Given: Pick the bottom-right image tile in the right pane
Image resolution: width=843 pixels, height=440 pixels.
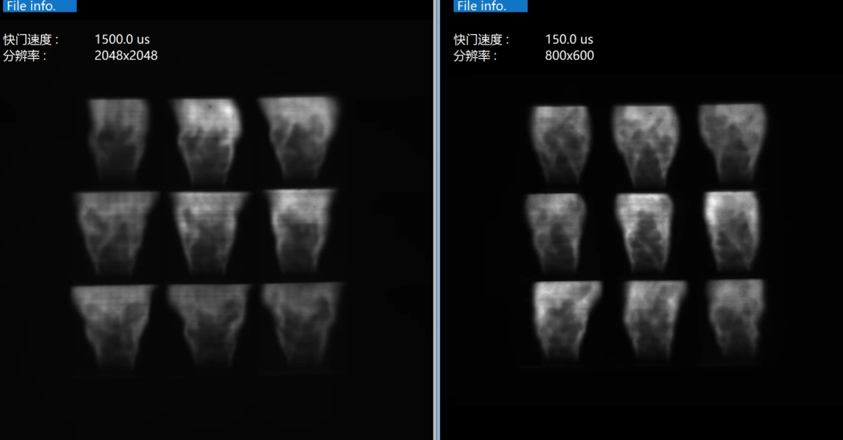Looking at the screenshot, I should 734,319.
